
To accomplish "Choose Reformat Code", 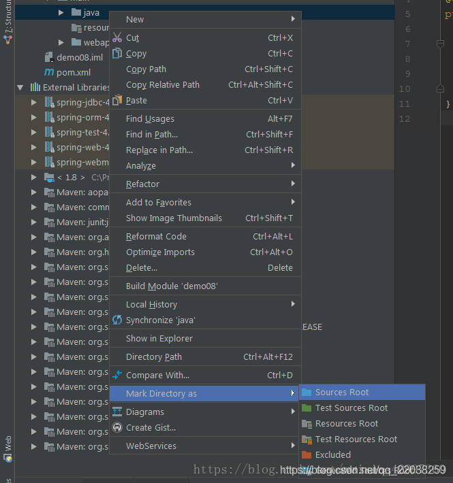I will (205, 236).
